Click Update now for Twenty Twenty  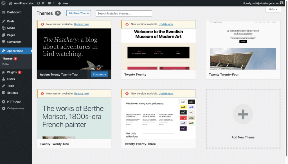tap(166, 24)
